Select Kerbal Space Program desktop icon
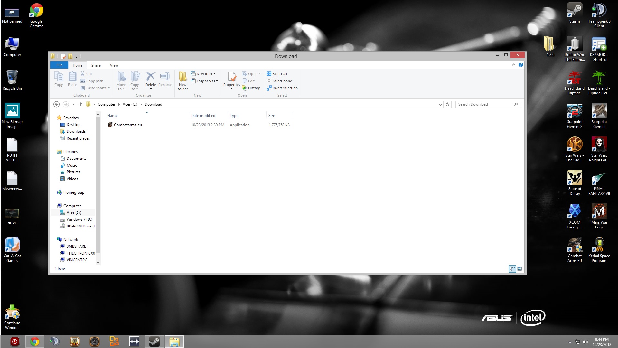This screenshot has width=618, height=348. point(599,250)
